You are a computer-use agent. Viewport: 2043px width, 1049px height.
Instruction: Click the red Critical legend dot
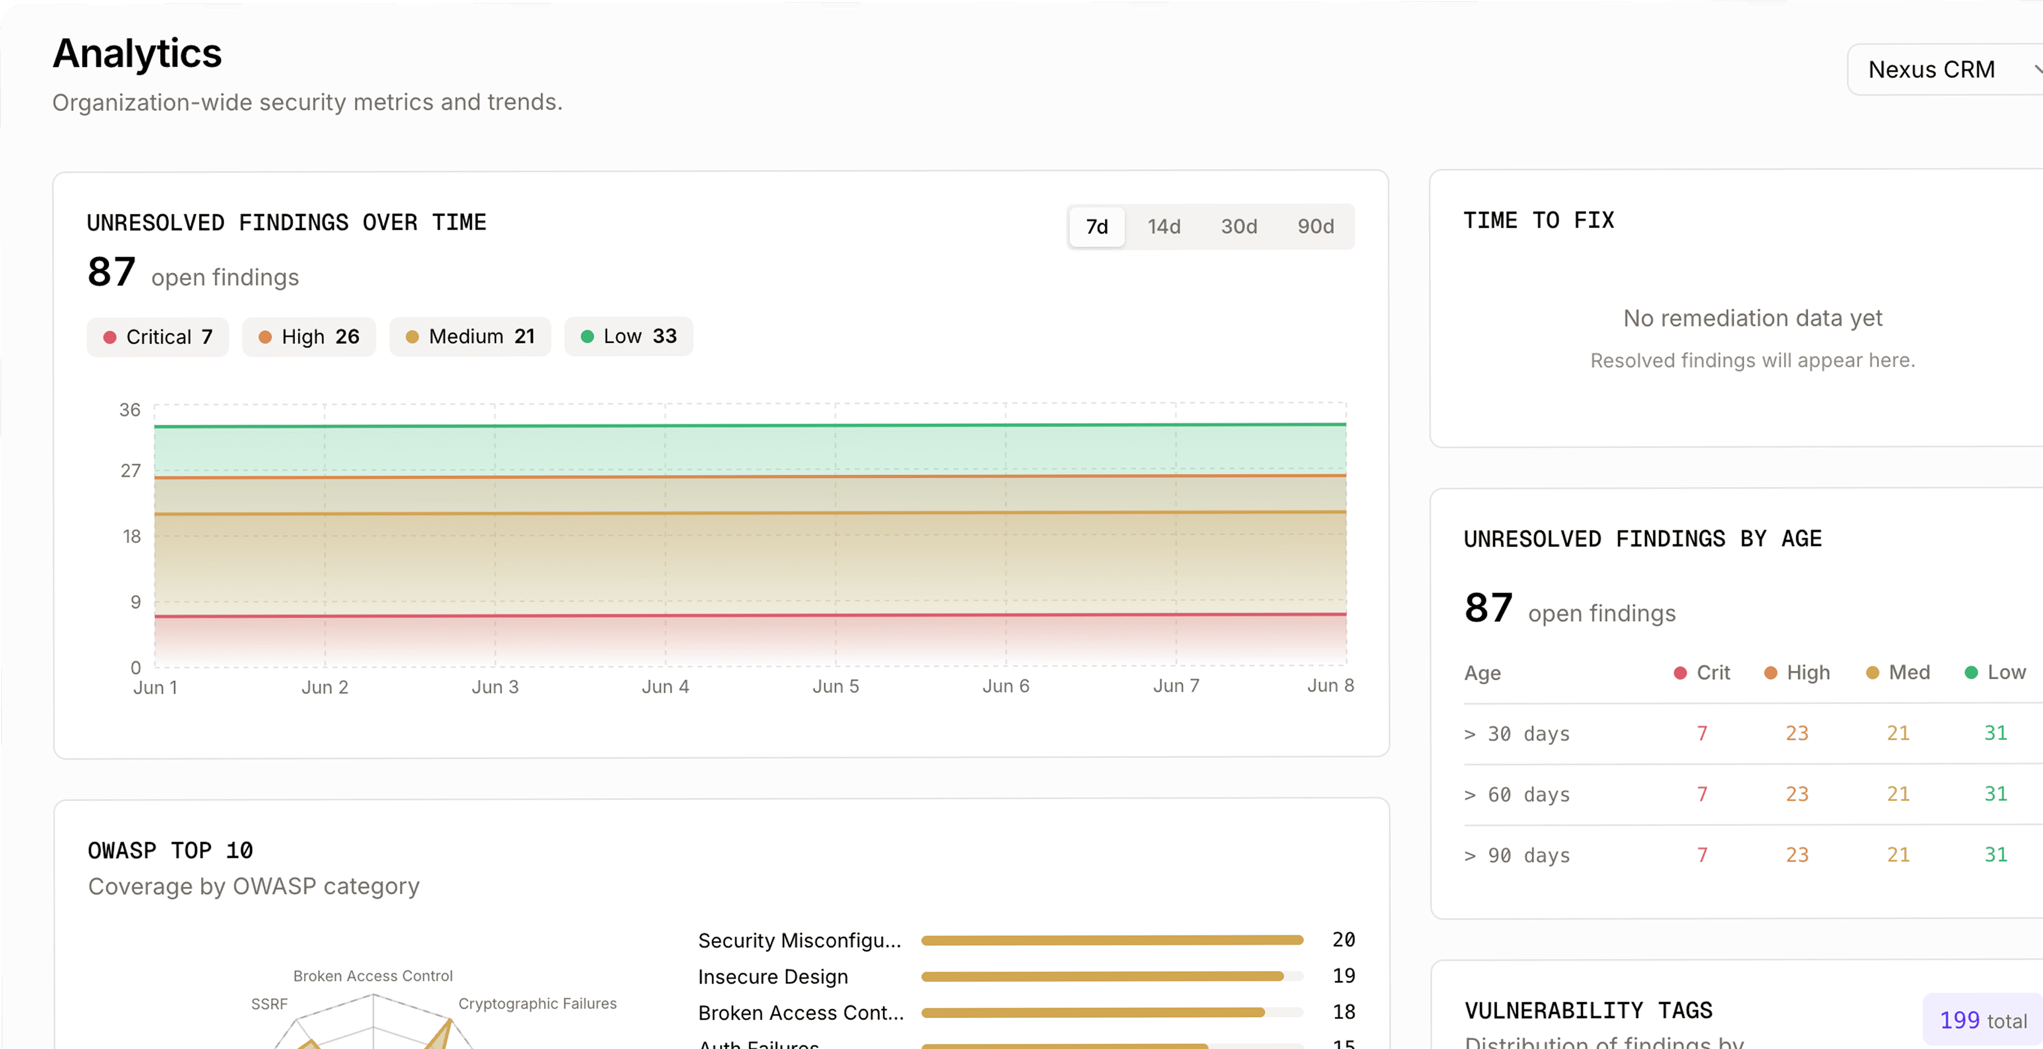click(x=110, y=338)
